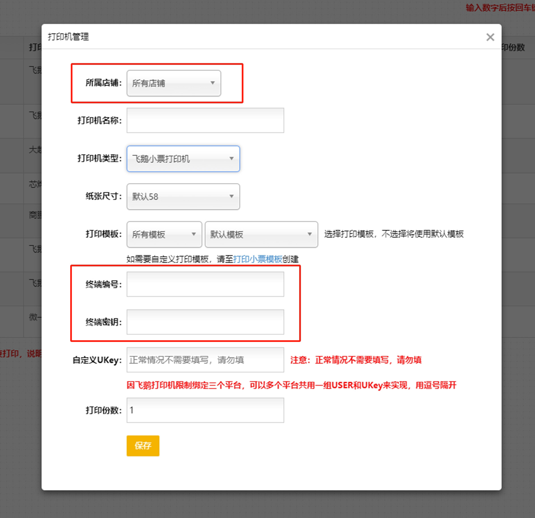Follow the 打印小票模板 link
Screen dimensions: 535x518
point(258,259)
